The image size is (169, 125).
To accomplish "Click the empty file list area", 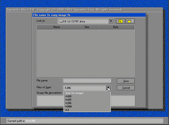I will 86,53.
